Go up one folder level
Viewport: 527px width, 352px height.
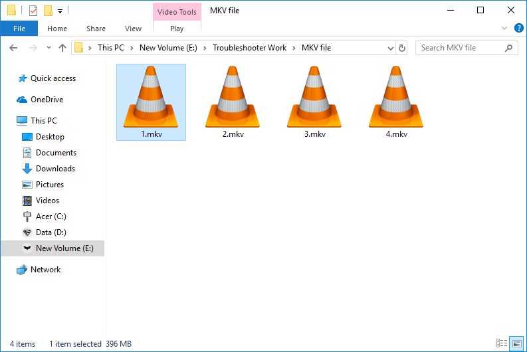(62, 48)
